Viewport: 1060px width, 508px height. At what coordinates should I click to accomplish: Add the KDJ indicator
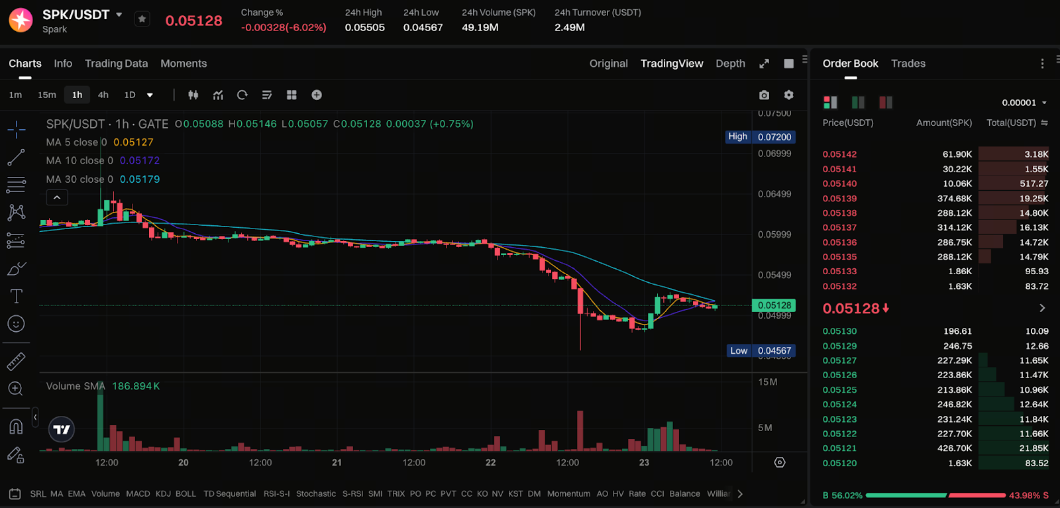tap(163, 493)
